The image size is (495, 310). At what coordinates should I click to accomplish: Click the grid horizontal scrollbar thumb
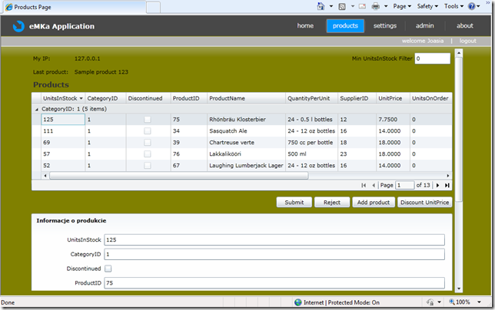coord(178,176)
